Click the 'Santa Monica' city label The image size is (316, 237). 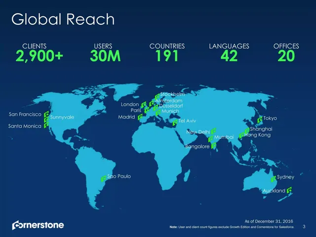pyautogui.click(x=25, y=126)
